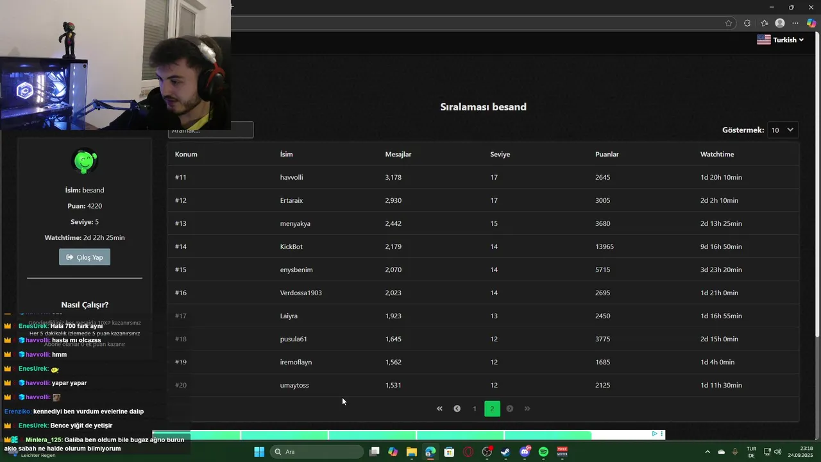Click iremoflayn in the ranking list
Viewport: 821px width, 462px height.
[x=296, y=362]
